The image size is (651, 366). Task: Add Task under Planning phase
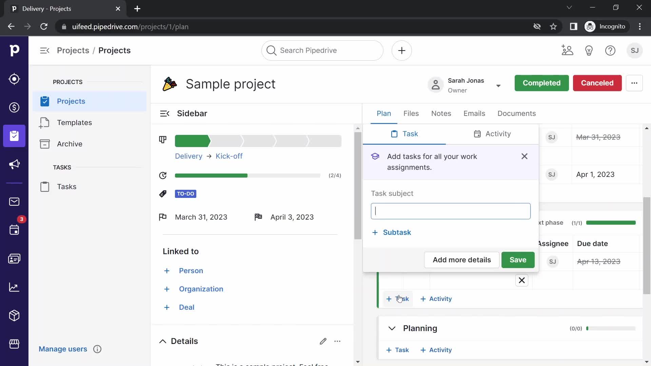[397, 350]
